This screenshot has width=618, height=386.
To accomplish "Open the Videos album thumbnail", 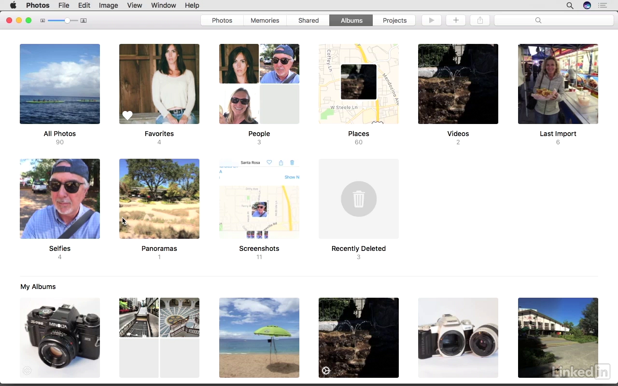I will tap(458, 84).
